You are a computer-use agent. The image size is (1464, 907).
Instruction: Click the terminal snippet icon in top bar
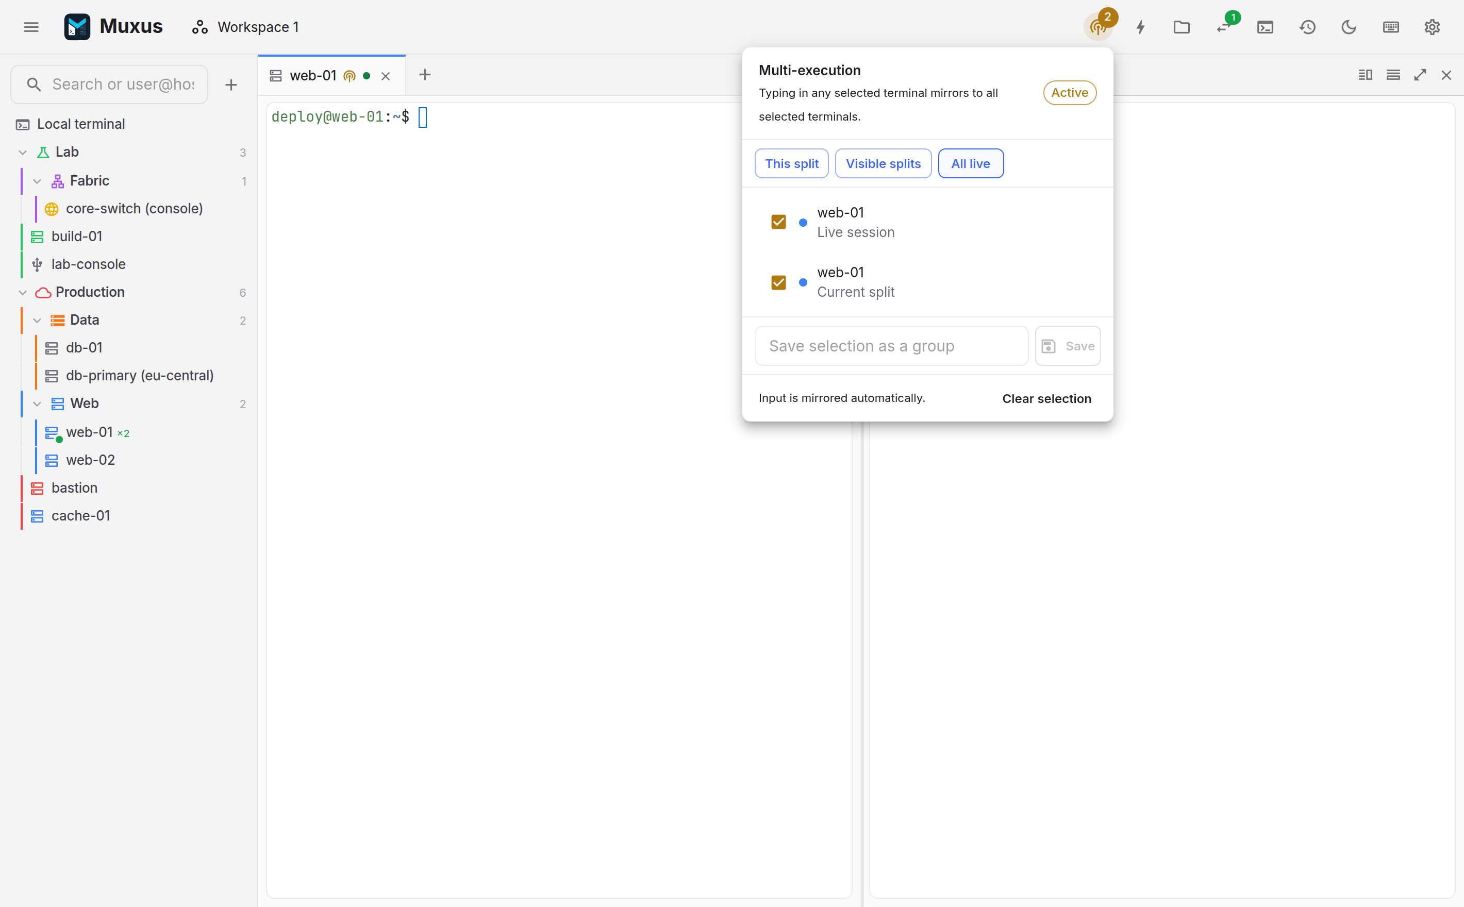click(x=1266, y=27)
